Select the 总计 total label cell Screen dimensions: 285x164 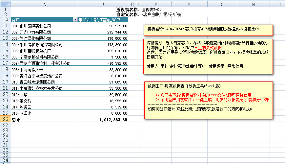(x=44, y=120)
